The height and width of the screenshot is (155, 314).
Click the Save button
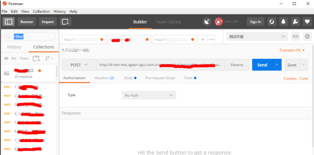292,65
